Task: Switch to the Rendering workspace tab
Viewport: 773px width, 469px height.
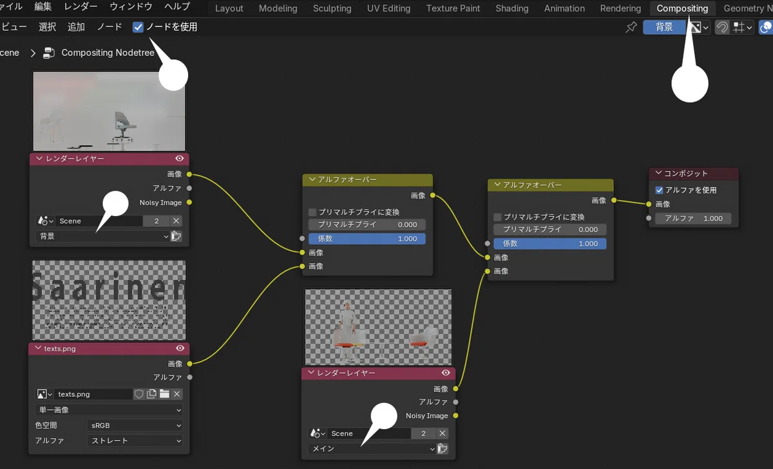Action: pos(621,8)
